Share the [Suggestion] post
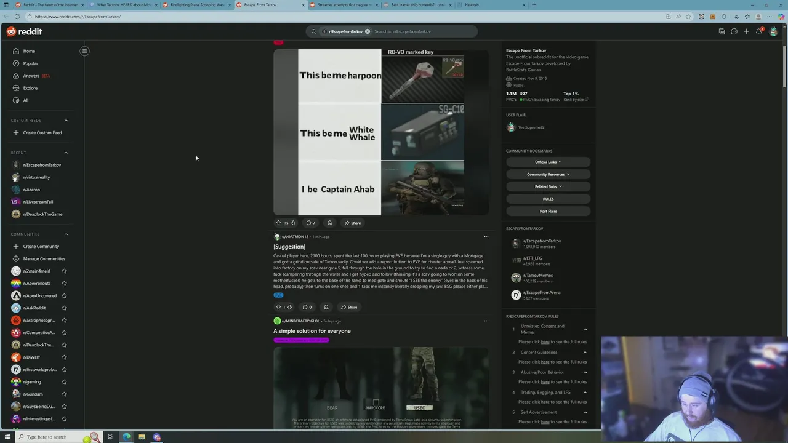The height and width of the screenshot is (443, 788). tap(349, 307)
